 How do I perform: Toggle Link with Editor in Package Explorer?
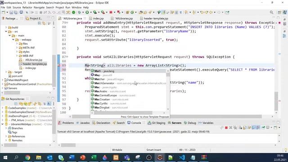pos(44,23)
